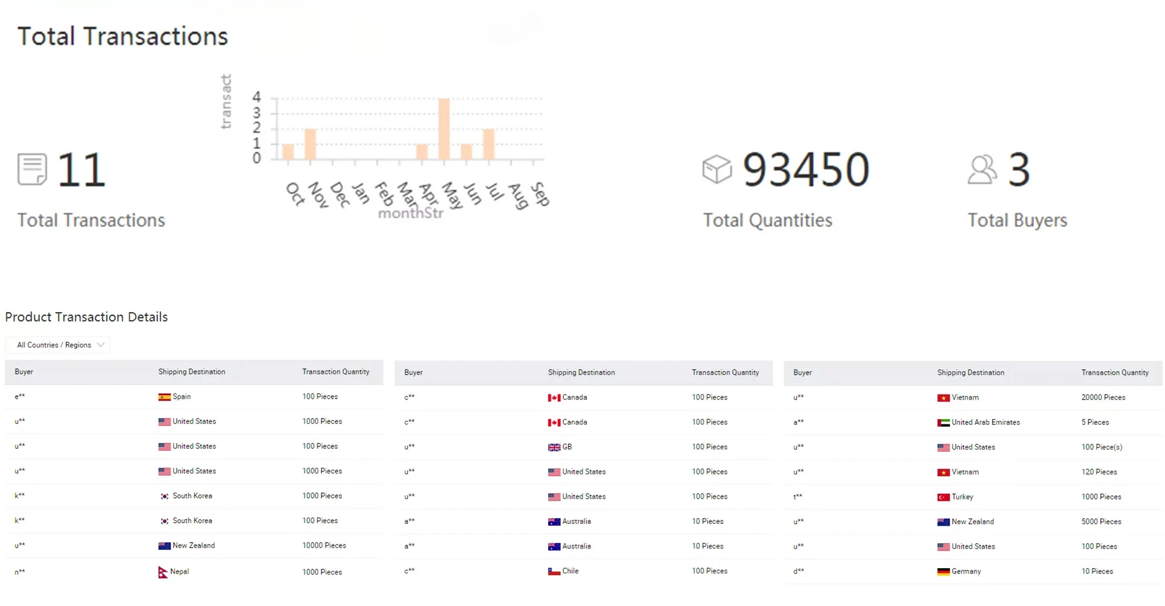Viewport: 1165px width, 606px height.
Task: Click the Spain flag icon
Action: coord(164,397)
